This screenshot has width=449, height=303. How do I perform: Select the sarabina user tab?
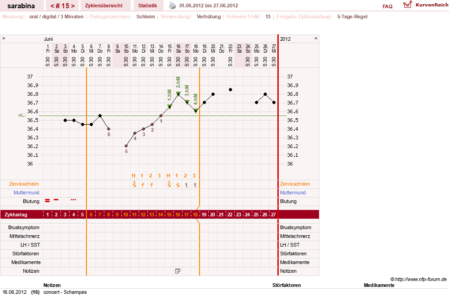pos(21,6)
